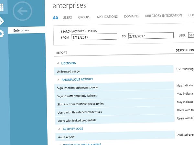Viewport: 194px width, 145px height.
Task: Go to the Domains tab
Action: coord(131,16)
